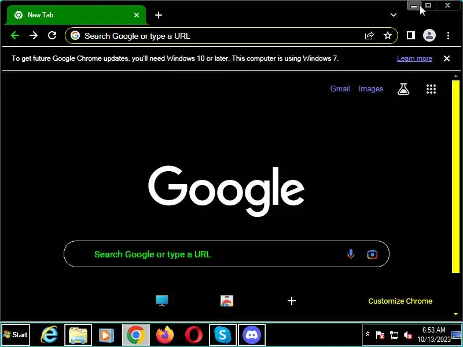Image resolution: width=463 pixels, height=347 pixels.
Task: Open the clock showing 6:53 AM
Action: [433, 335]
